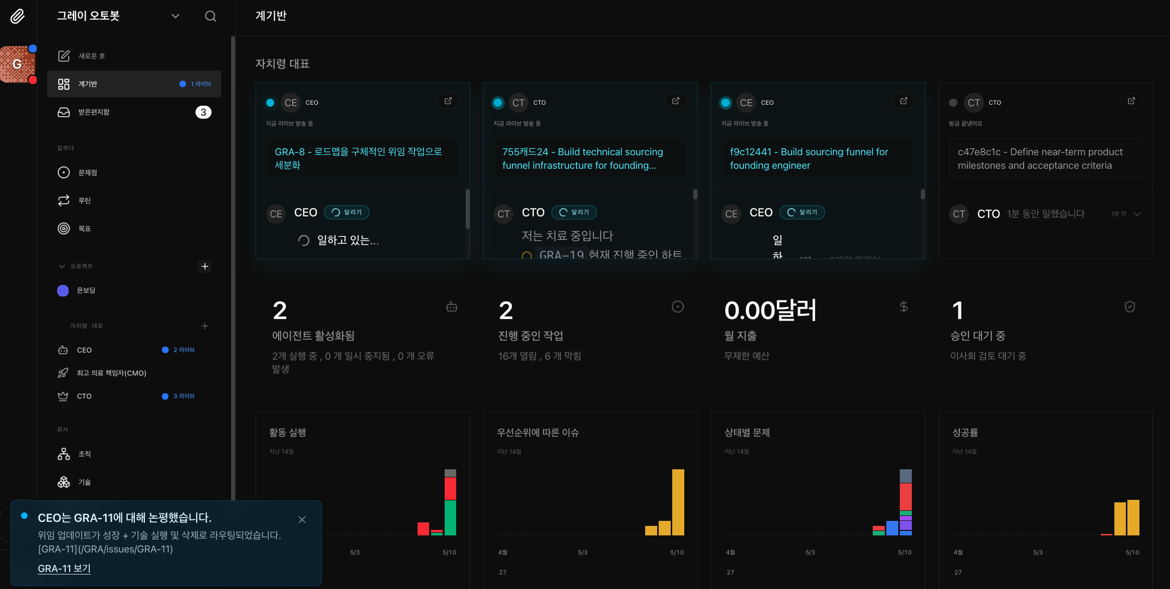Click the robot icon beside CEO
1170x589 pixels.
click(63, 350)
